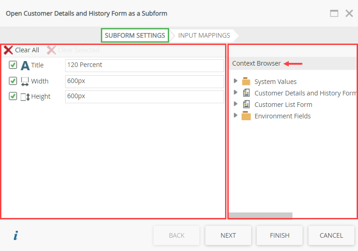Click the Width property label

pyautogui.click(x=40, y=81)
